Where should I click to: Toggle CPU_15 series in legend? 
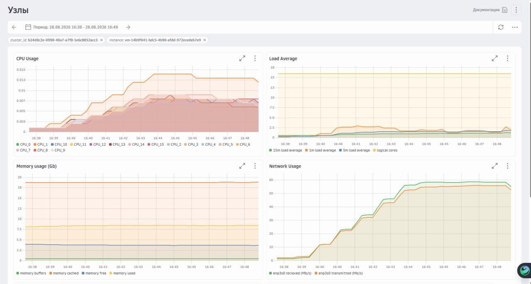click(x=156, y=144)
